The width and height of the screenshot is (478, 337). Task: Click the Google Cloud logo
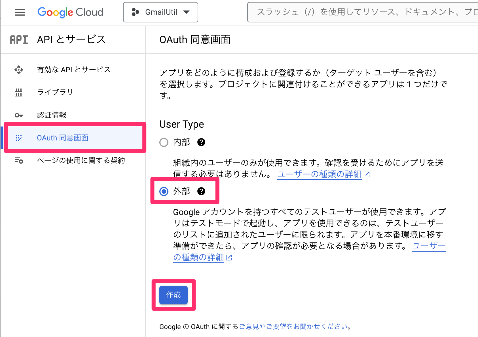tap(70, 12)
